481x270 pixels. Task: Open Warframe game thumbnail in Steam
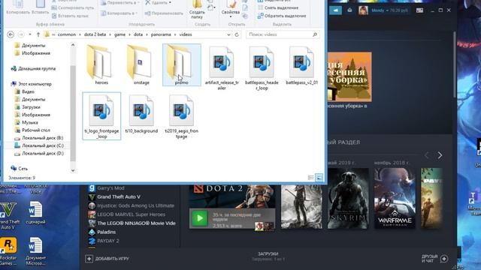pos(395,198)
